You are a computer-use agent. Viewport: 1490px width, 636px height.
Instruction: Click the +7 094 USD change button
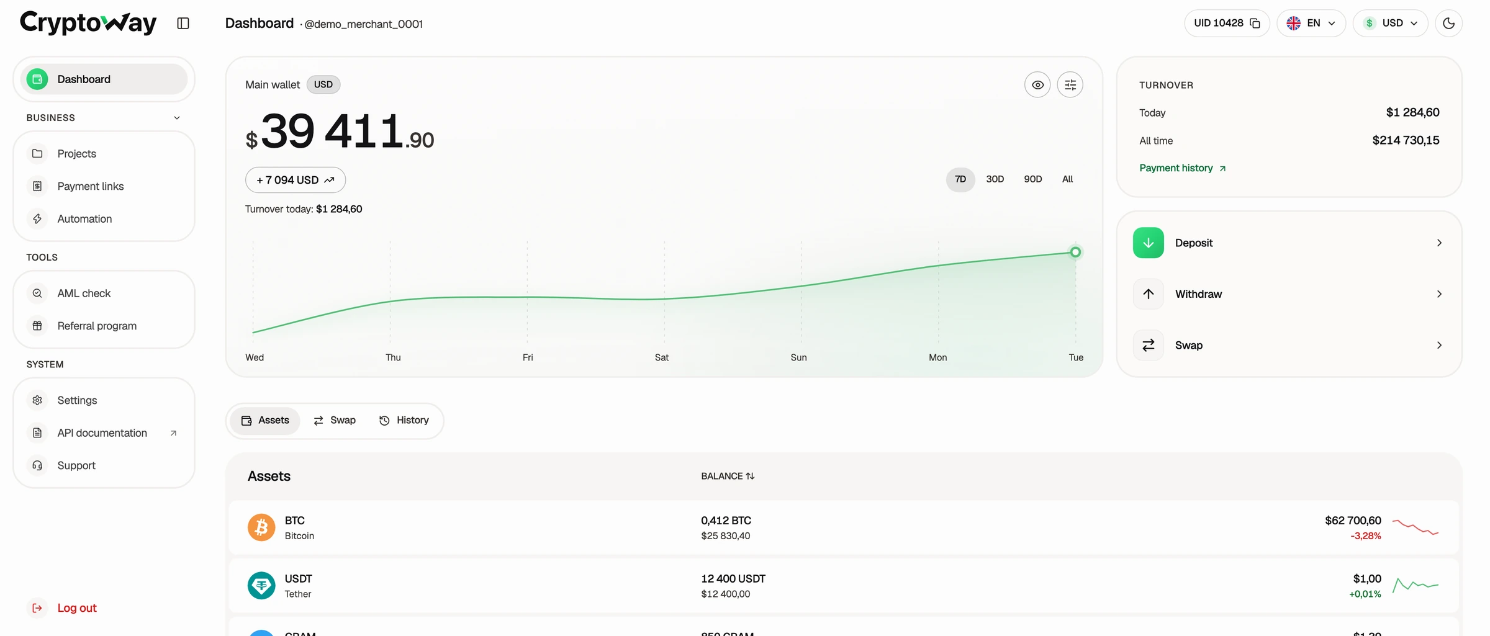[296, 180]
